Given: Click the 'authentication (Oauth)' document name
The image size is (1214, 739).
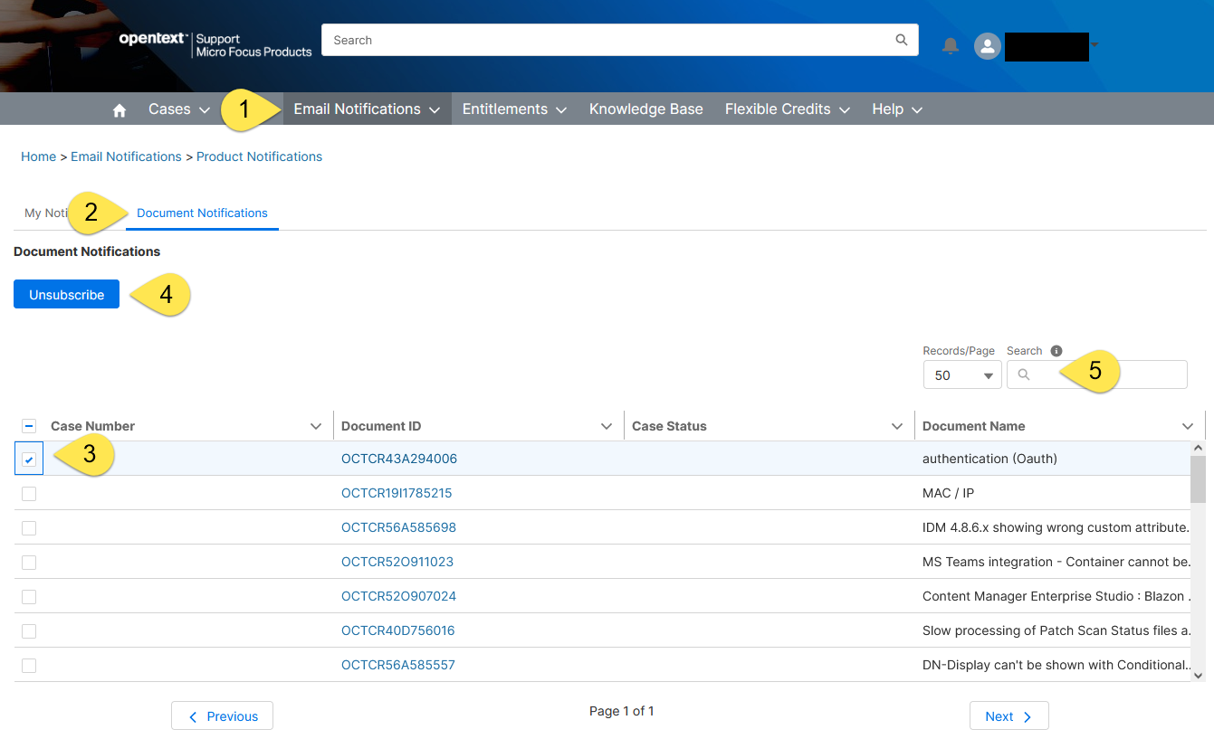Looking at the screenshot, I should [x=989, y=459].
